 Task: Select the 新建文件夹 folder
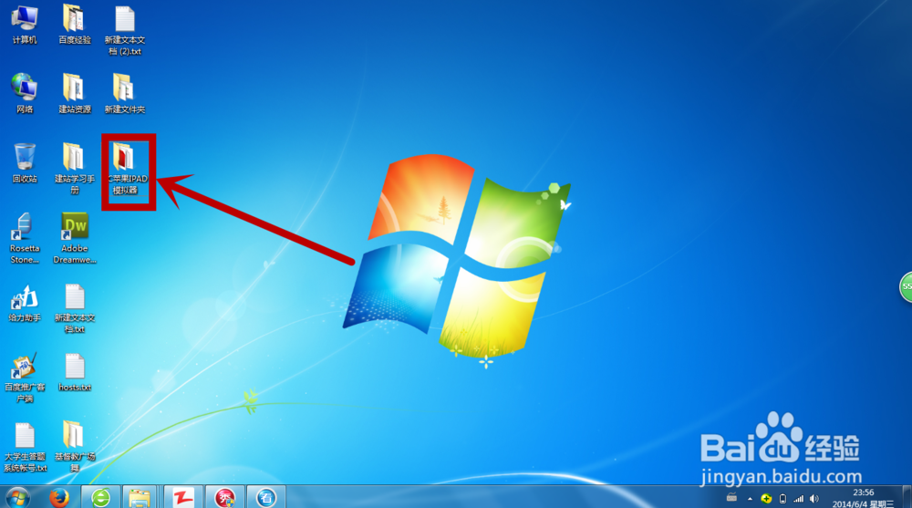(124, 94)
